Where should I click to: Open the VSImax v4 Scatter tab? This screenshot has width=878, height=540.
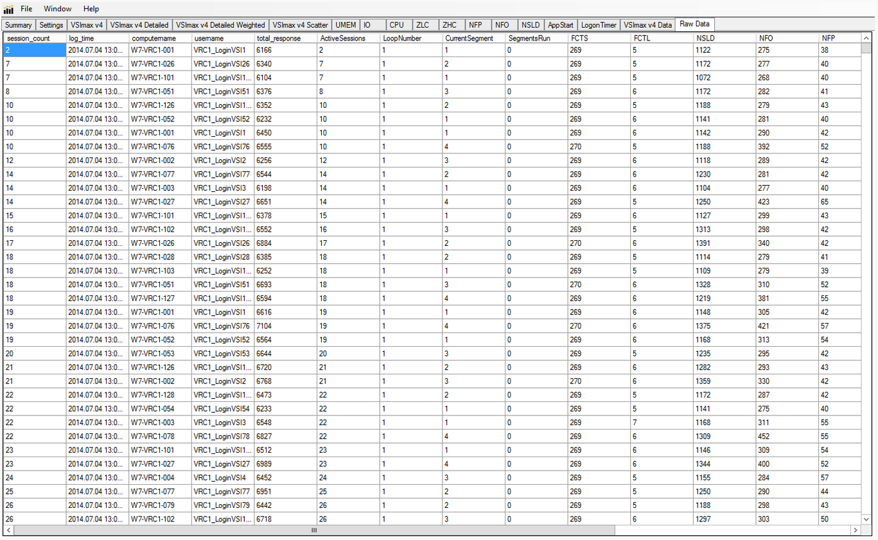point(300,25)
